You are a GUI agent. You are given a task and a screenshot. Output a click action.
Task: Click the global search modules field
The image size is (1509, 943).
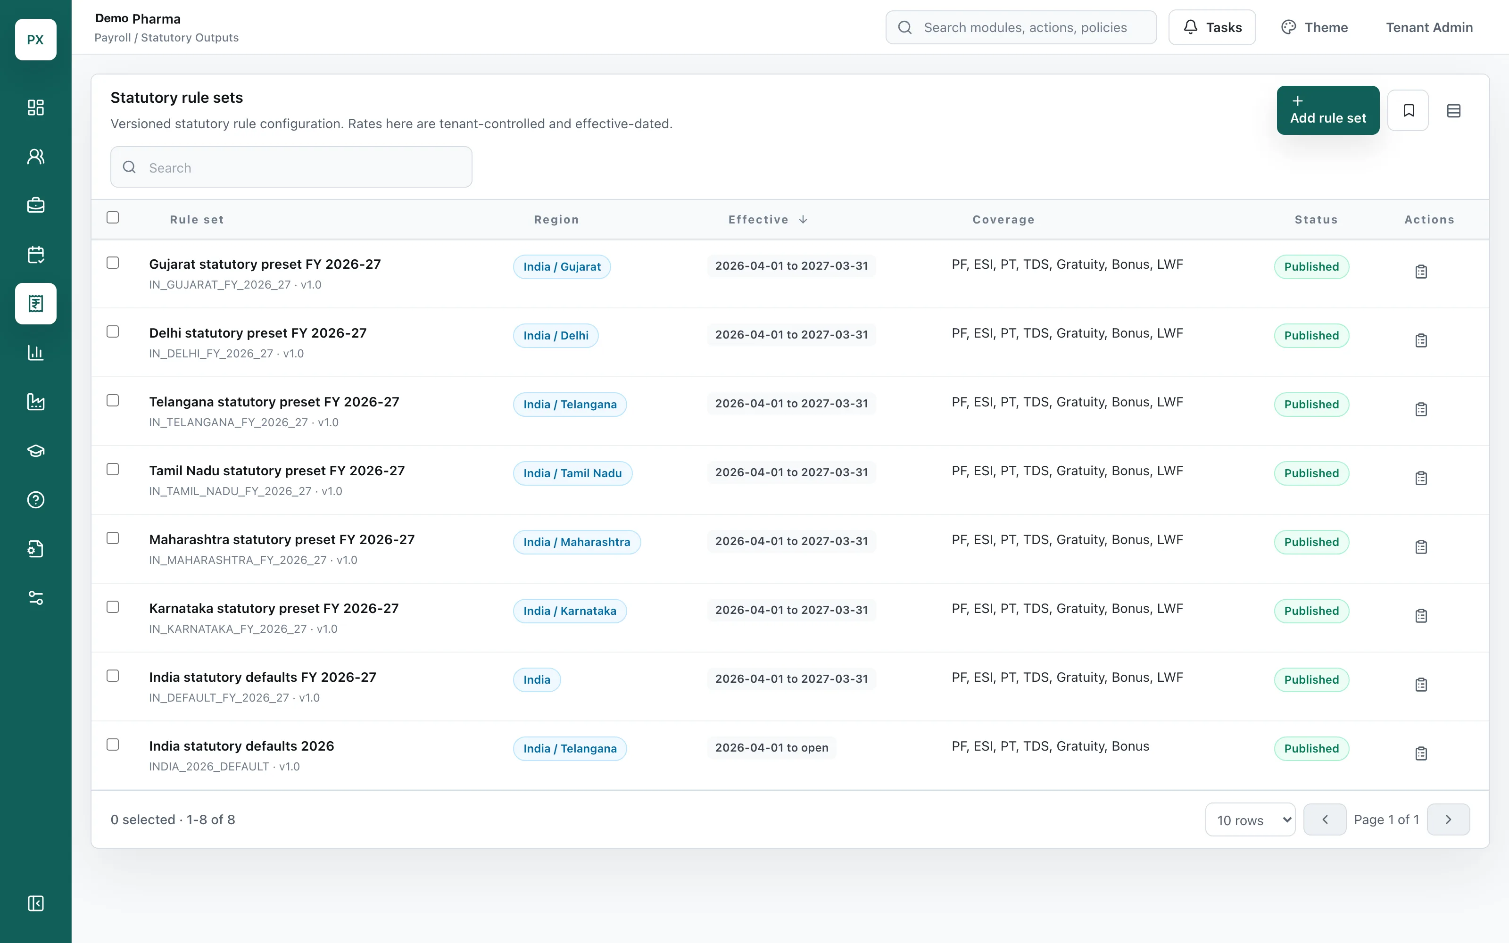1021,27
